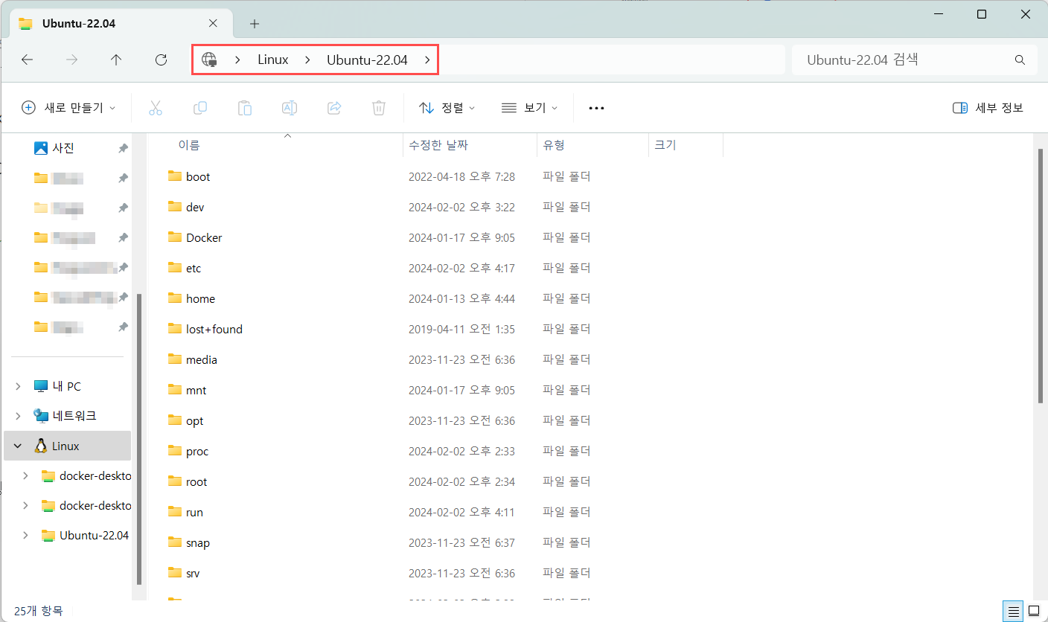The image size is (1048, 622).
Task: Go up one folder level
Action: coord(116,60)
